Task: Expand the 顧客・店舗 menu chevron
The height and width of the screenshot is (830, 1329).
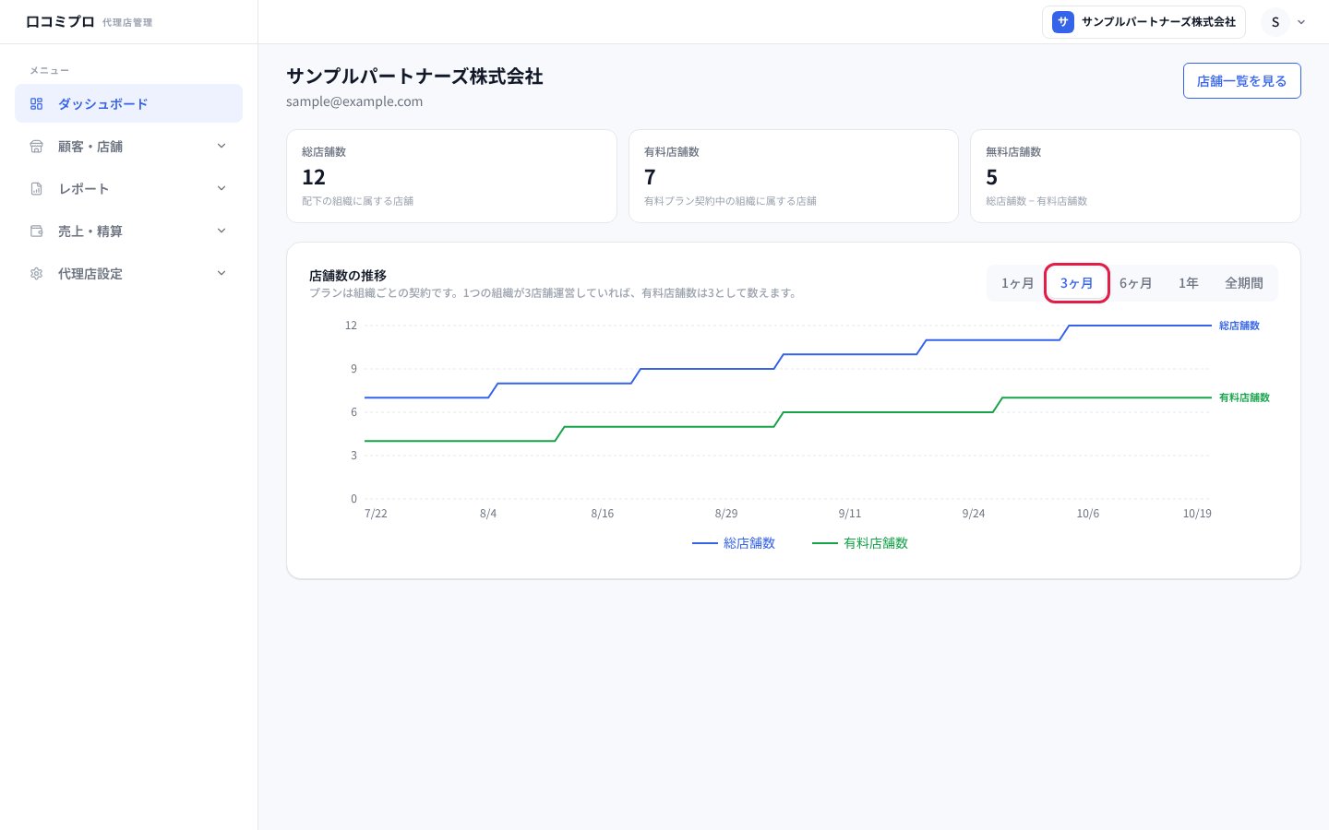Action: point(221,146)
